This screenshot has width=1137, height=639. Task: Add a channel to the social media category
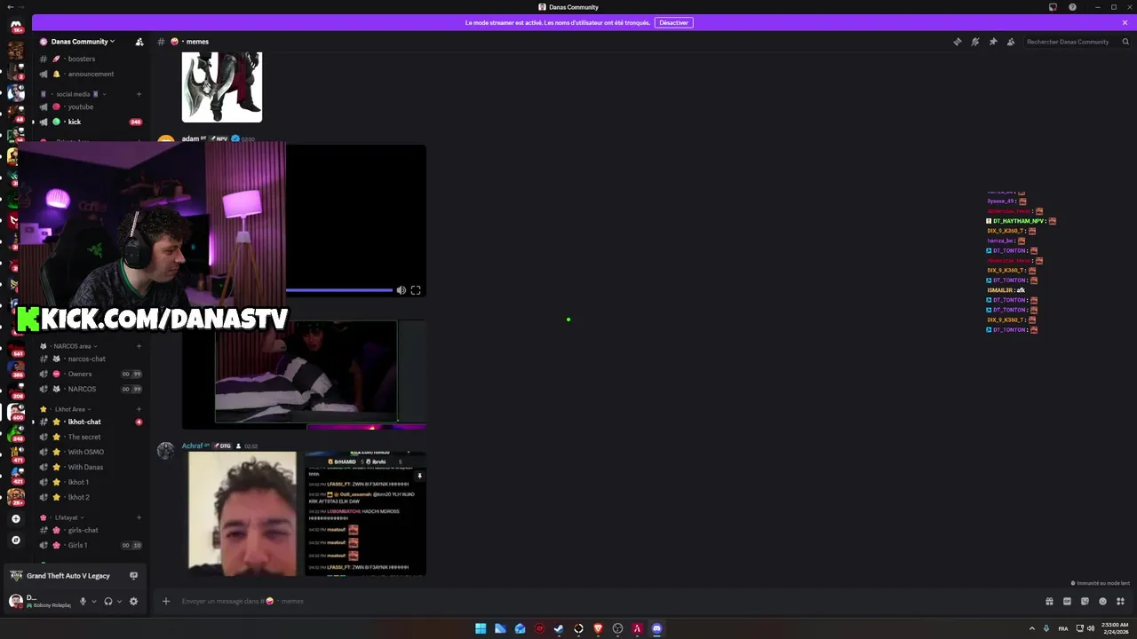139,94
